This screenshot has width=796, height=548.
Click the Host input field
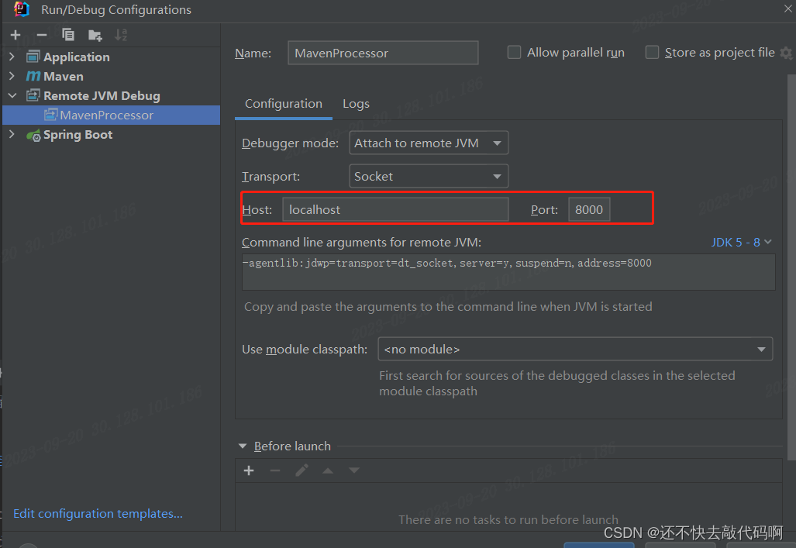click(x=395, y=210)
